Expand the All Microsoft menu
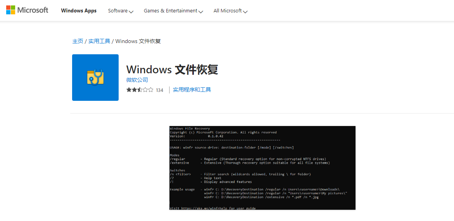 230,11
